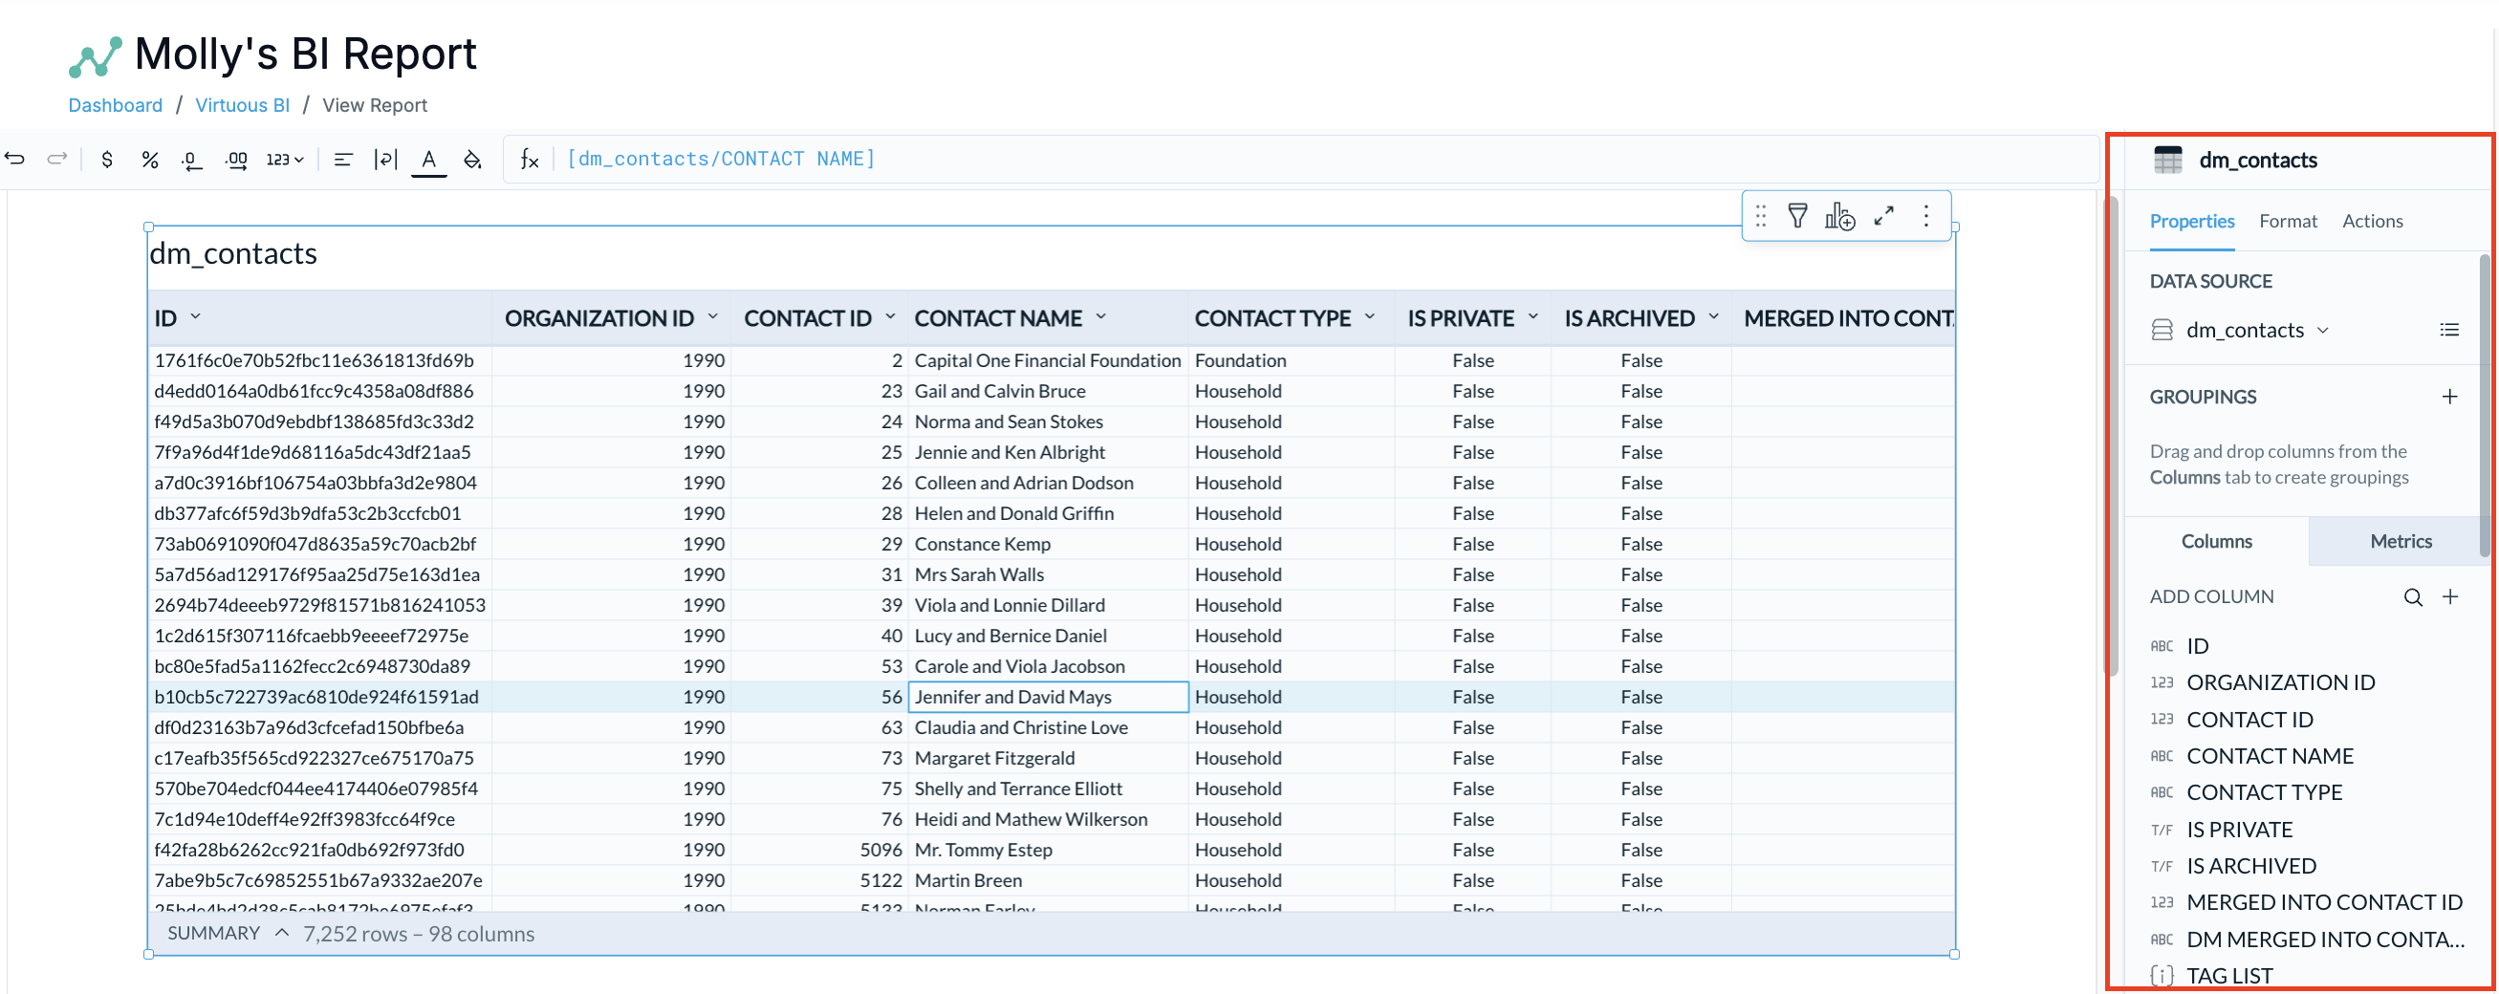Image resolution: width=2499 pixels, height=994 pixels.
Task: Grab the table drag handle icon
Action: click(1761, 216)
